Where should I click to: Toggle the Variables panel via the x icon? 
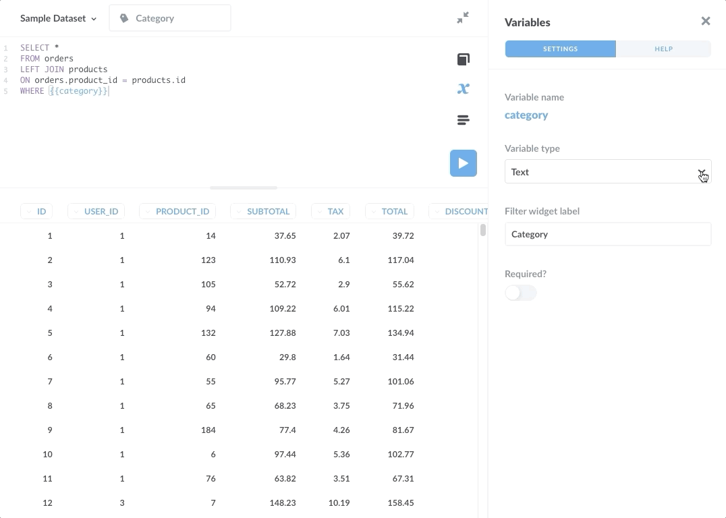tap(463, 88)
